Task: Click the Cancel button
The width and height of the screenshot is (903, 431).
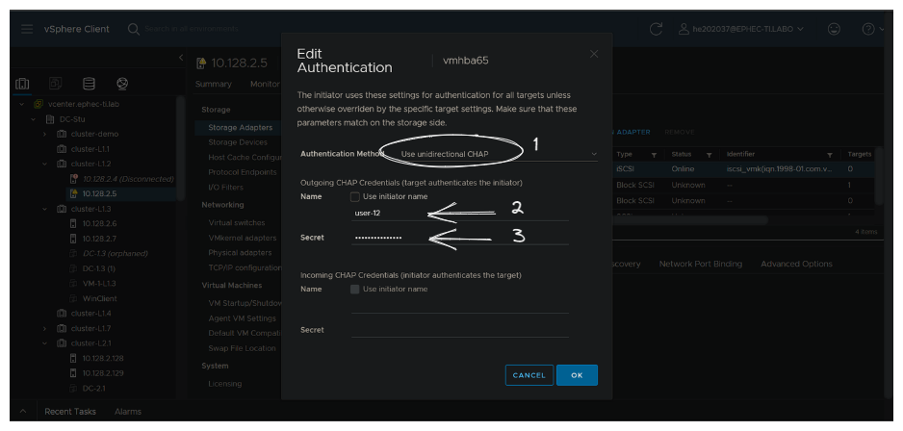Action: pyautogui.click(x=529, y=375)
